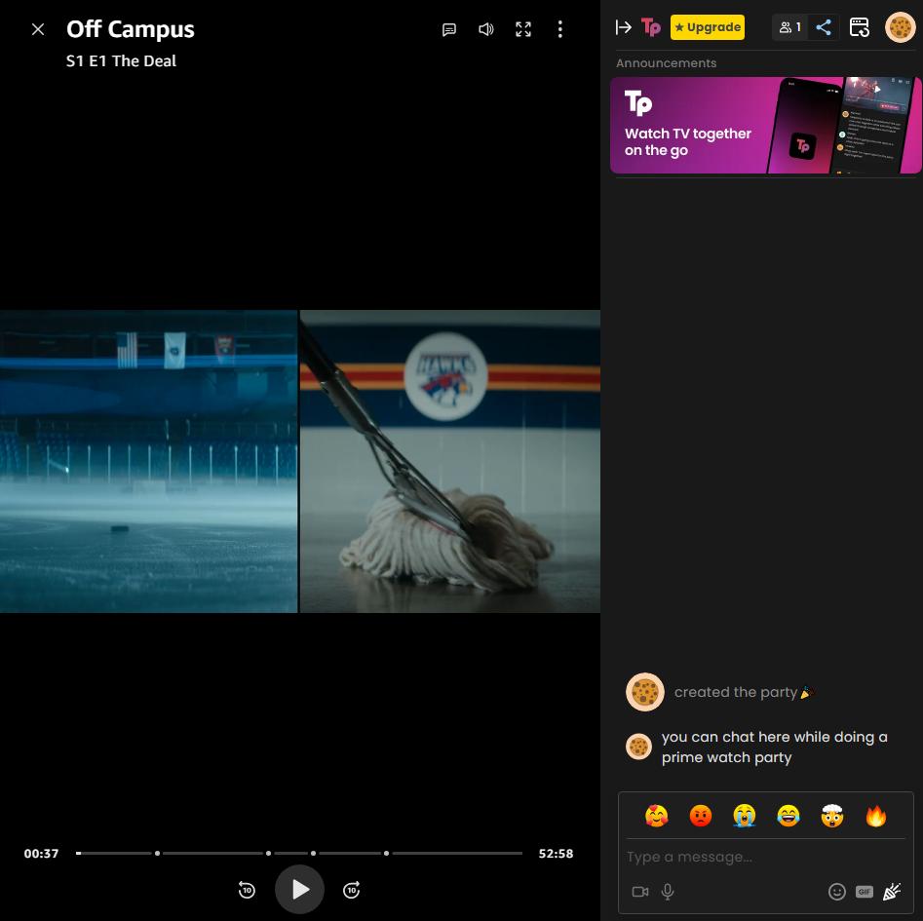Open the GIF picker
This screenshot has height=921, width=923.
[x=865, y=892]
